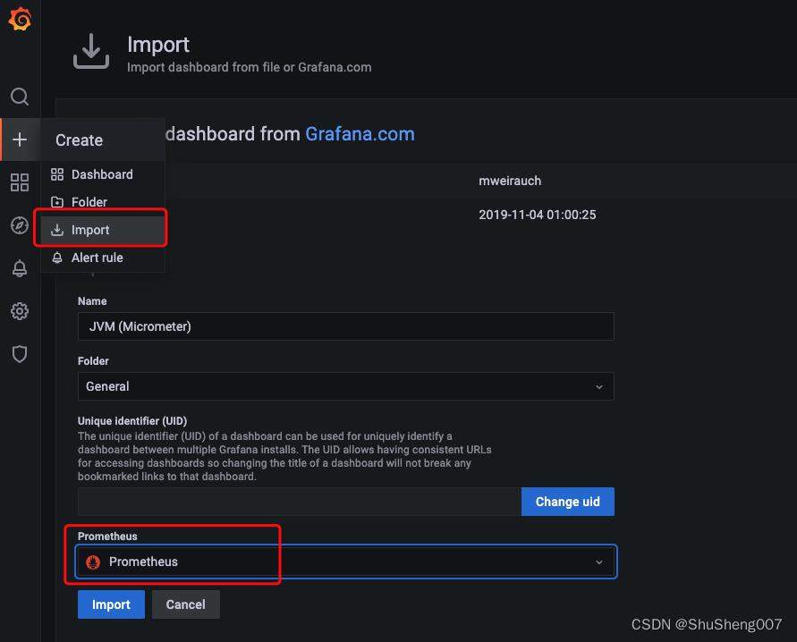The height and width of the screenshot is (642, 797).
Task: Click the Create plus icon
Action: point(20,139)
